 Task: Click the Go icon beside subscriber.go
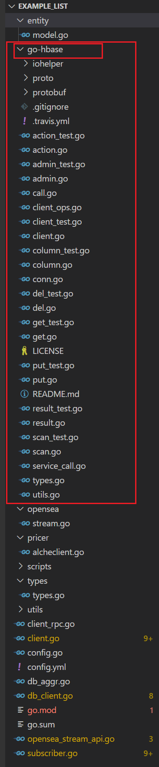pyautogui.click(x=20, y=753)
